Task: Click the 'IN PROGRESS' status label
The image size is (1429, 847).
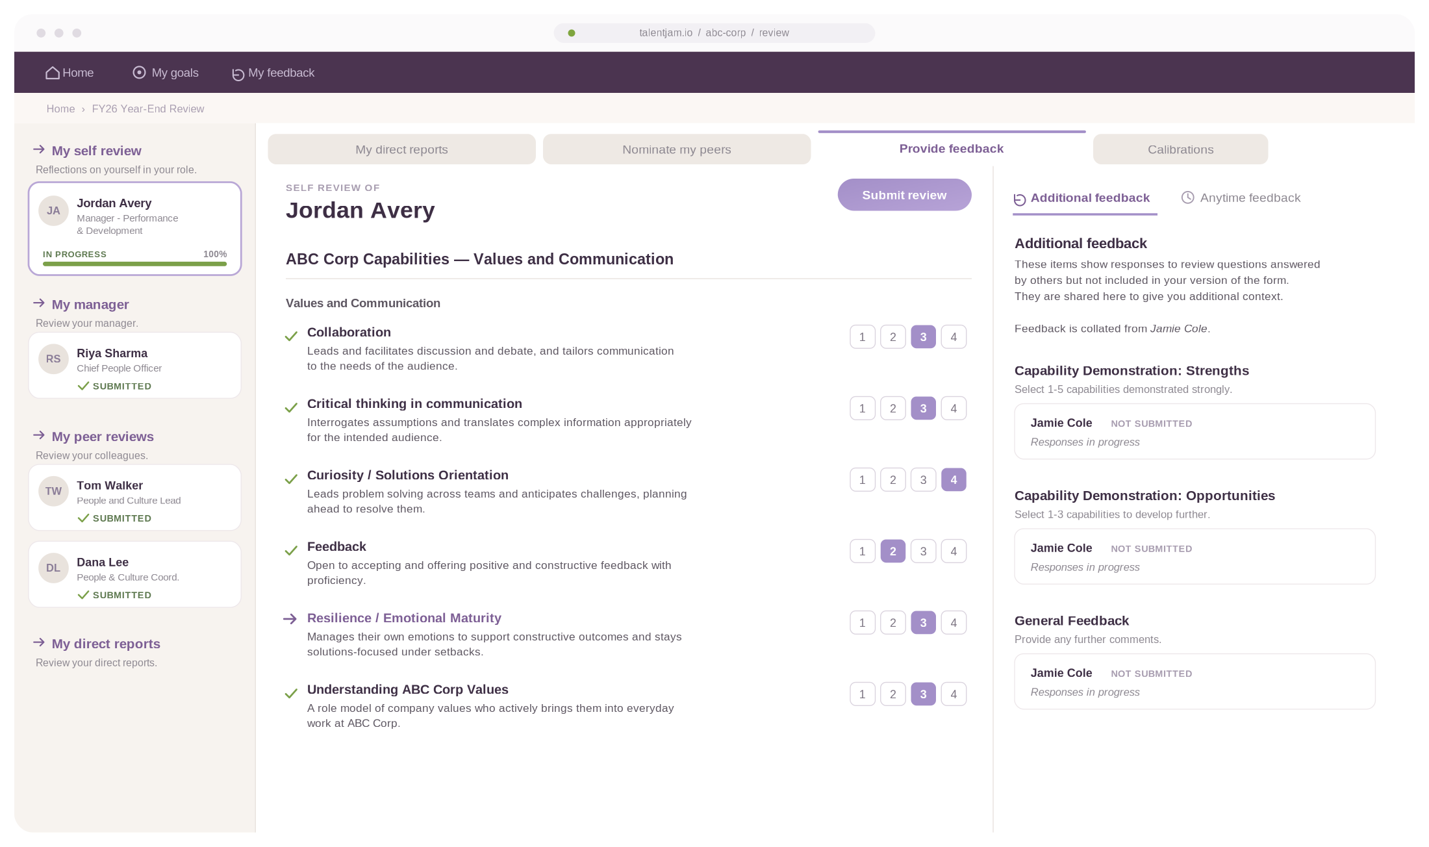Action: tap(75, 255)
